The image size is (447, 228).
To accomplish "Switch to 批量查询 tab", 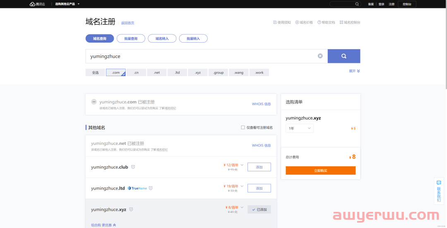I will click(131, 38).
